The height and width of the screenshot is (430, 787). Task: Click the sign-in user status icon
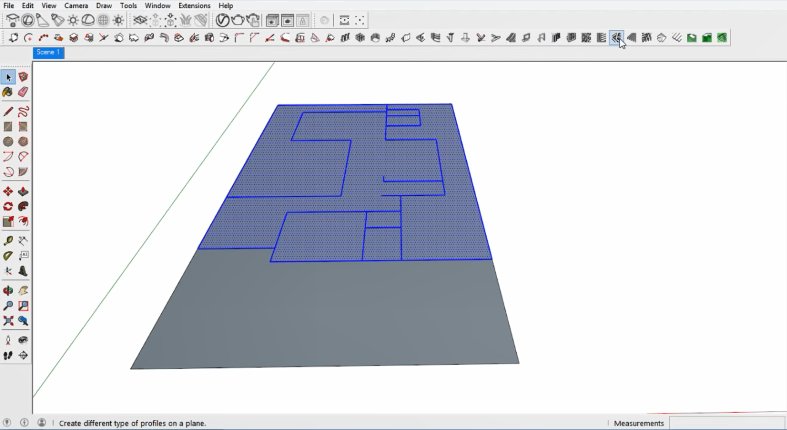point(42,423)
